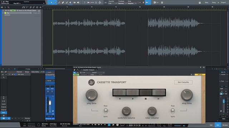
Task: Solo the mixer channel S button
Action: point(52,91)
